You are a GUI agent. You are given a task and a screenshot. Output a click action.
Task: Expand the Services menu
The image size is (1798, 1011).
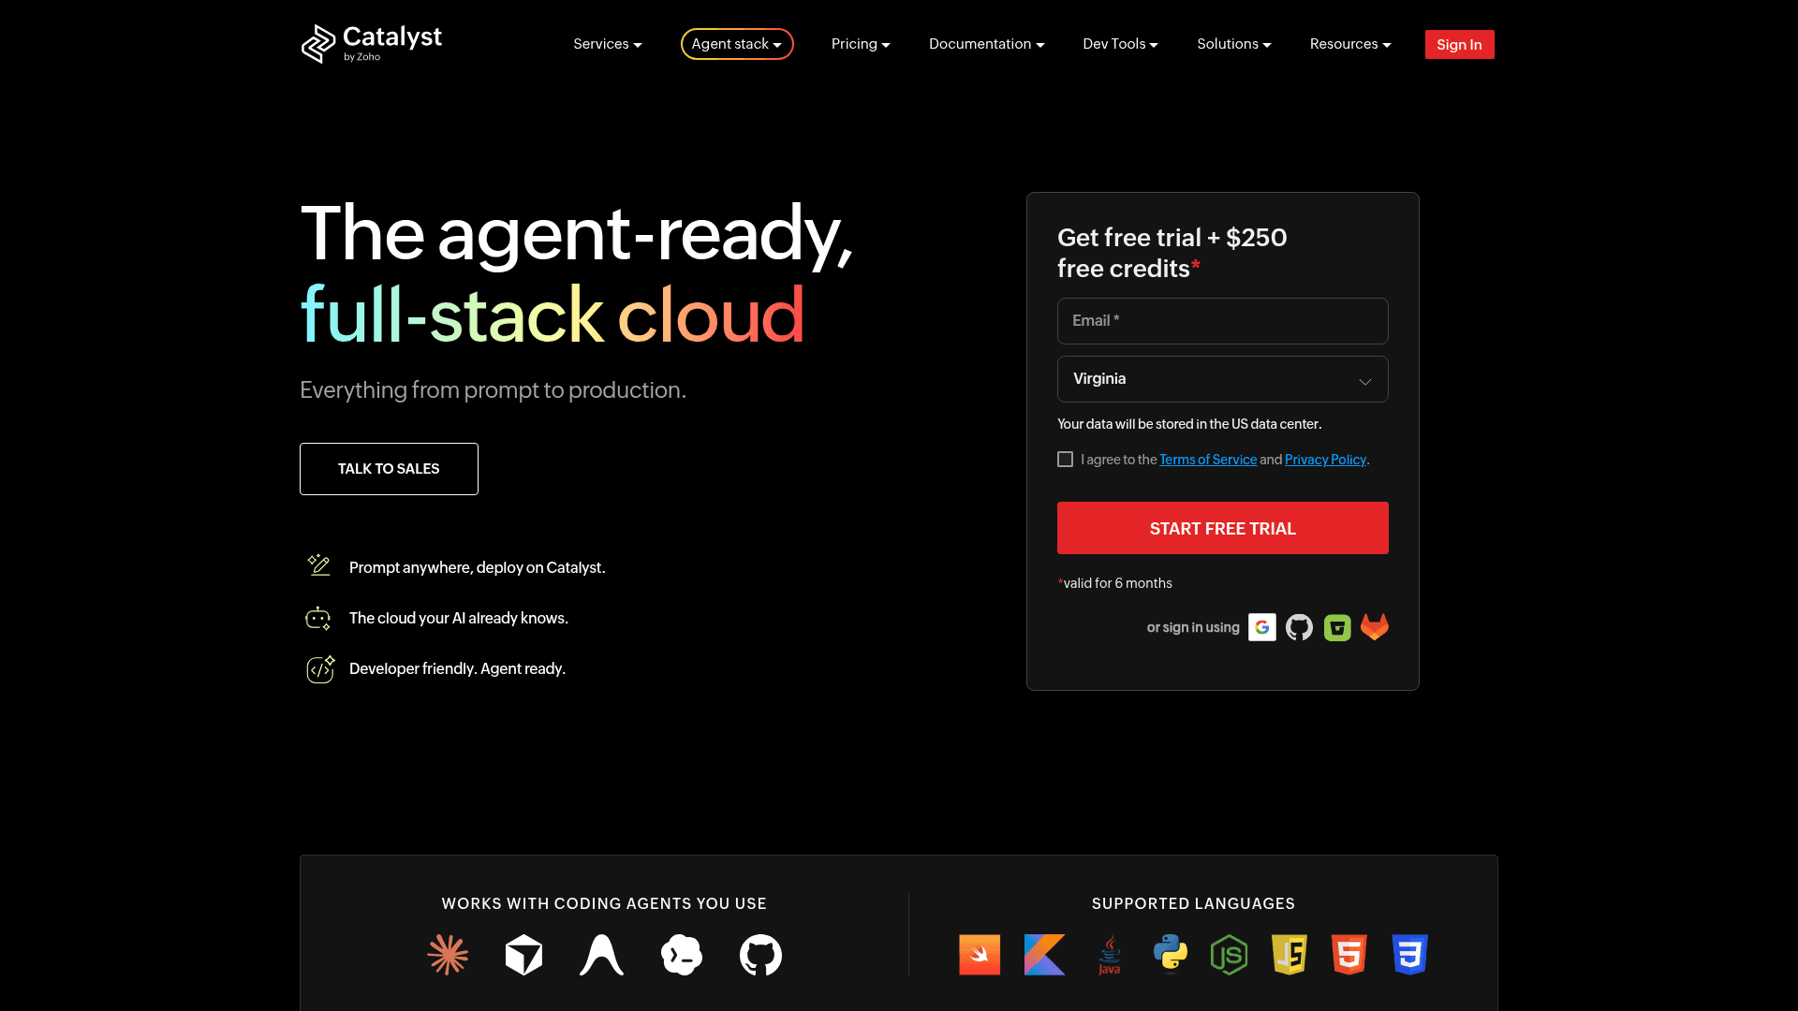tap(608, 44)
